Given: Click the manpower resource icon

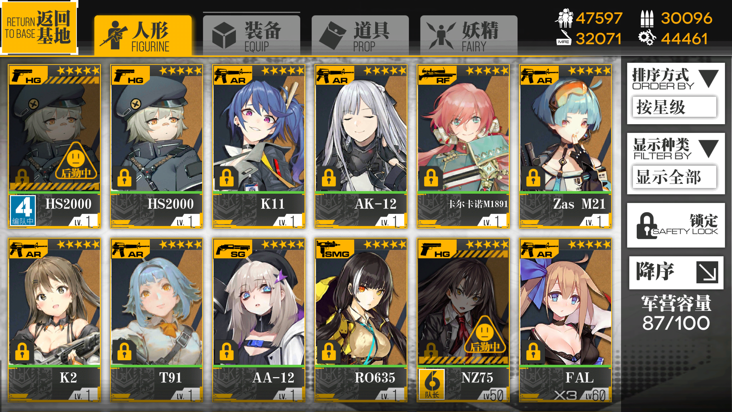Looking at the screenshot, I should pyautogui.click(x=564, y=18).
